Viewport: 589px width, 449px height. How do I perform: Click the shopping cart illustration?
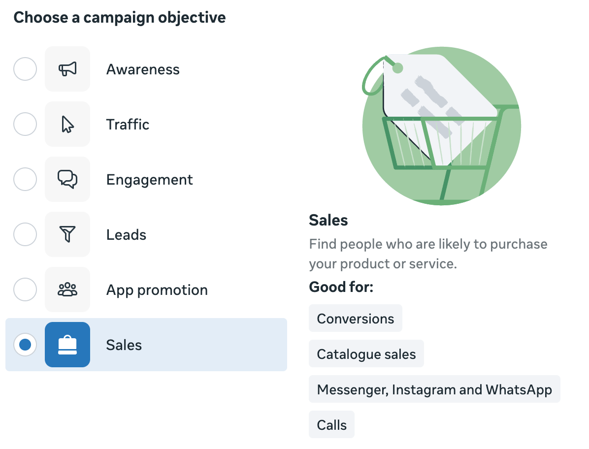coord(441,126)
